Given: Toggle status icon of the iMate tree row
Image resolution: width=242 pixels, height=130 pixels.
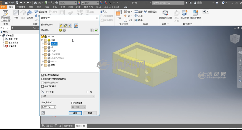Looking at the screenshot, I should pos(49,61).
